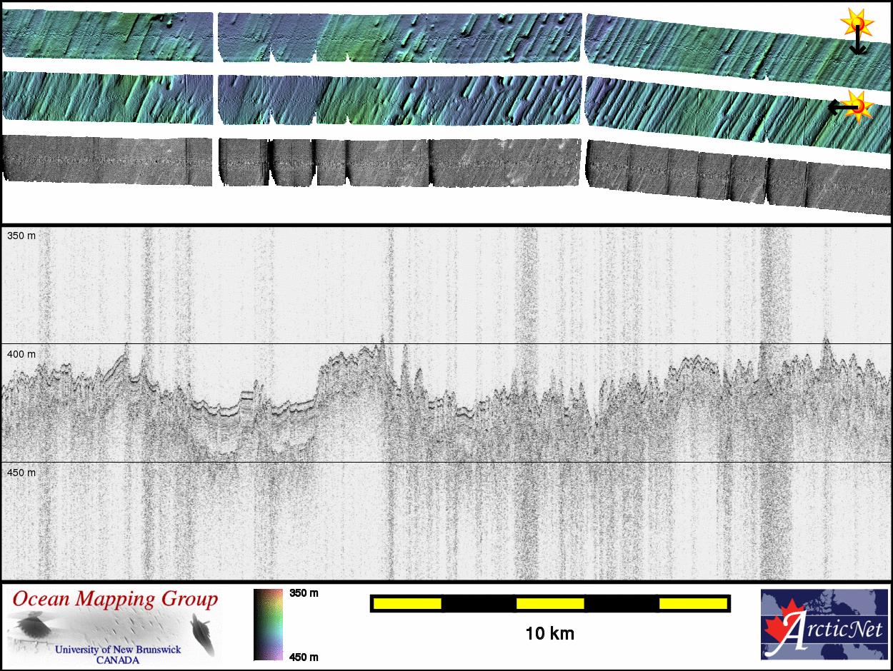The image size is (893, 671).
Task: Select the 450 m color legend label
Action: coord(304,657)
